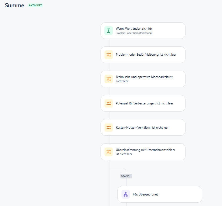The width and height of the screenshot is (222, 206).
Task: Click the rule title Summe
Action: 14,6
